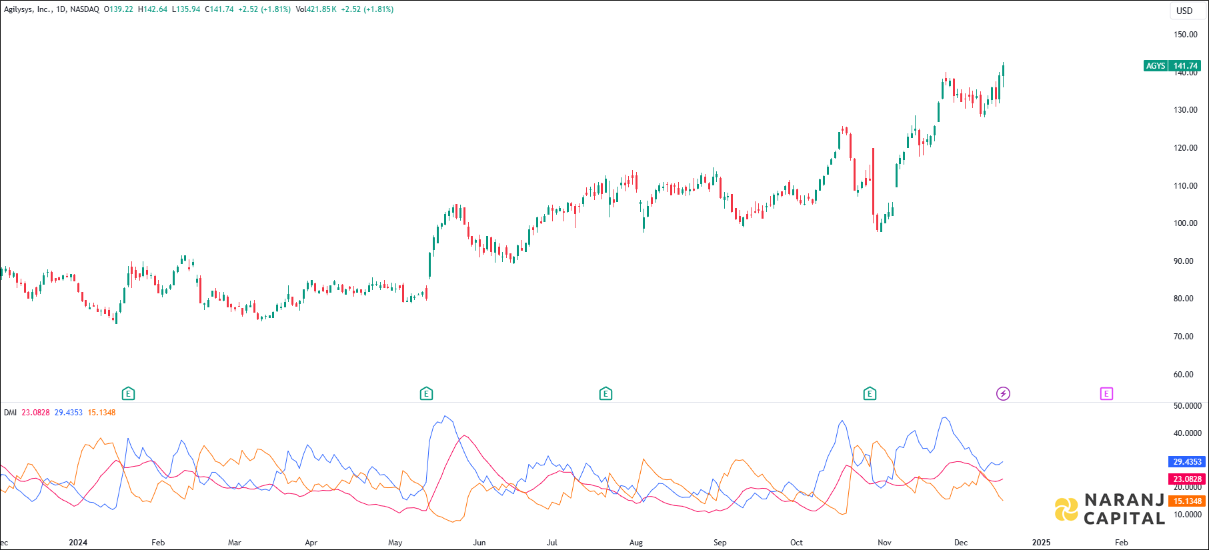Open the green earnings marker in mid-May 2024

click(x=426, y=393)
